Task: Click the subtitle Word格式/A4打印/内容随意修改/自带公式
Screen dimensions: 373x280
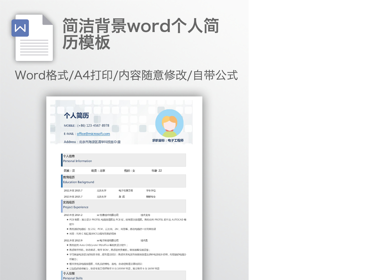Action: 126,75
